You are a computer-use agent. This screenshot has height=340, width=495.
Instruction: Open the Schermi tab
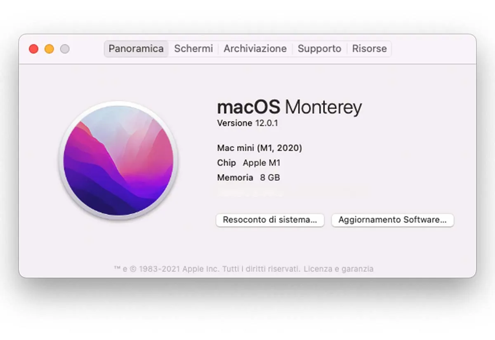click(x=193, y=49)
